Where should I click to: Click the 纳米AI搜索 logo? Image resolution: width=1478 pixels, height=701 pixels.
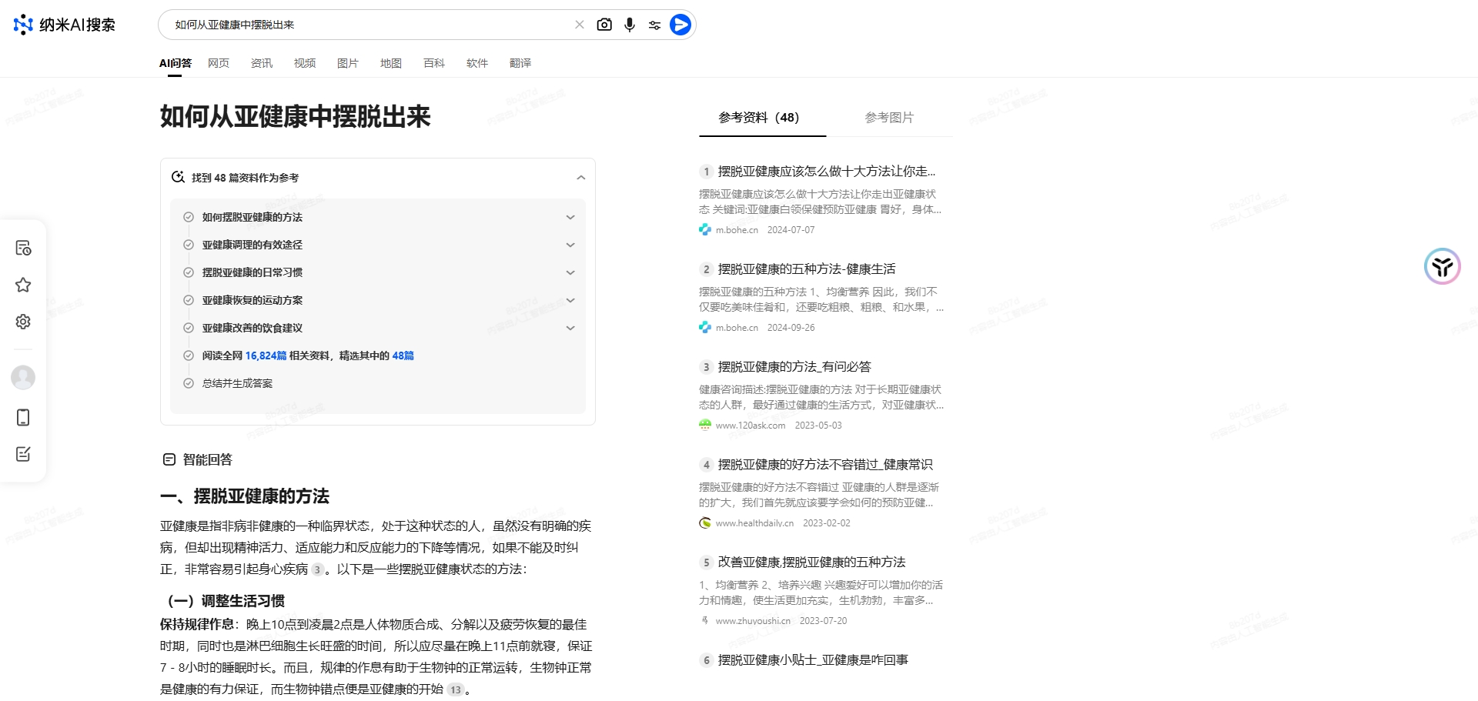pyautogui.click(x=64, y=24)
